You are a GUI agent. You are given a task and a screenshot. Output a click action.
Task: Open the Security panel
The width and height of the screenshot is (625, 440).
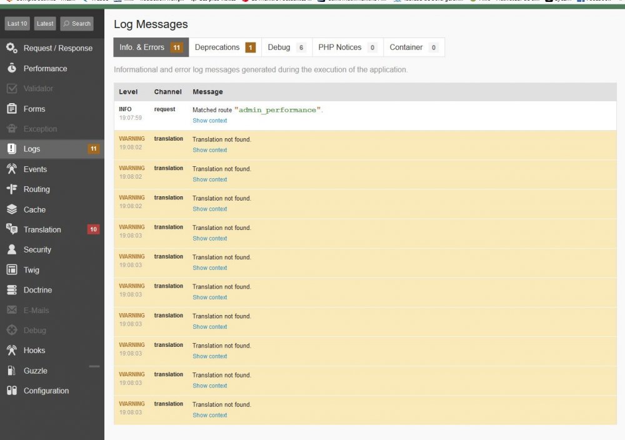point(36,249)
